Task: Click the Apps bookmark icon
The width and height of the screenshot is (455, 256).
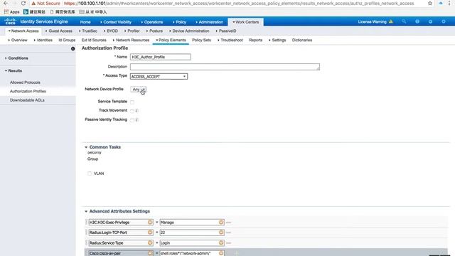Action: [x=6, y=12]
